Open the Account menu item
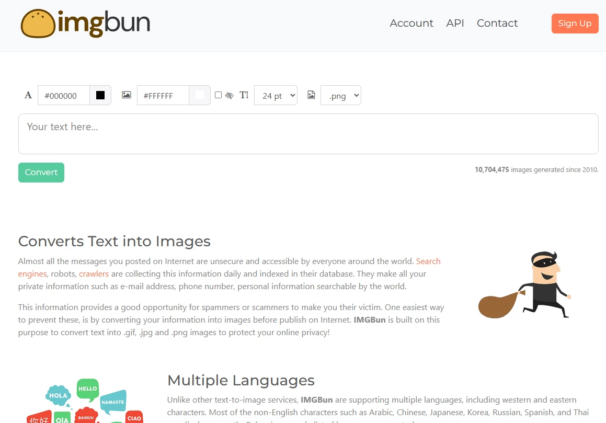The height and width of the screenshot is (423, 606). pos(411,24)
